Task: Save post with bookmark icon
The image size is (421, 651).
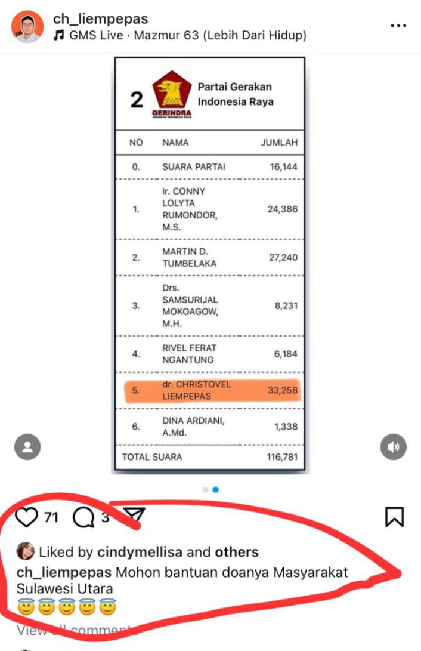Action: 394,517
